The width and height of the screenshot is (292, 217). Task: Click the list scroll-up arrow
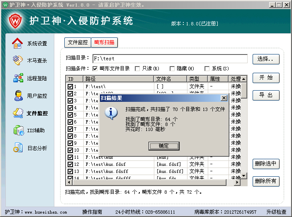click(x=244, y=79)
